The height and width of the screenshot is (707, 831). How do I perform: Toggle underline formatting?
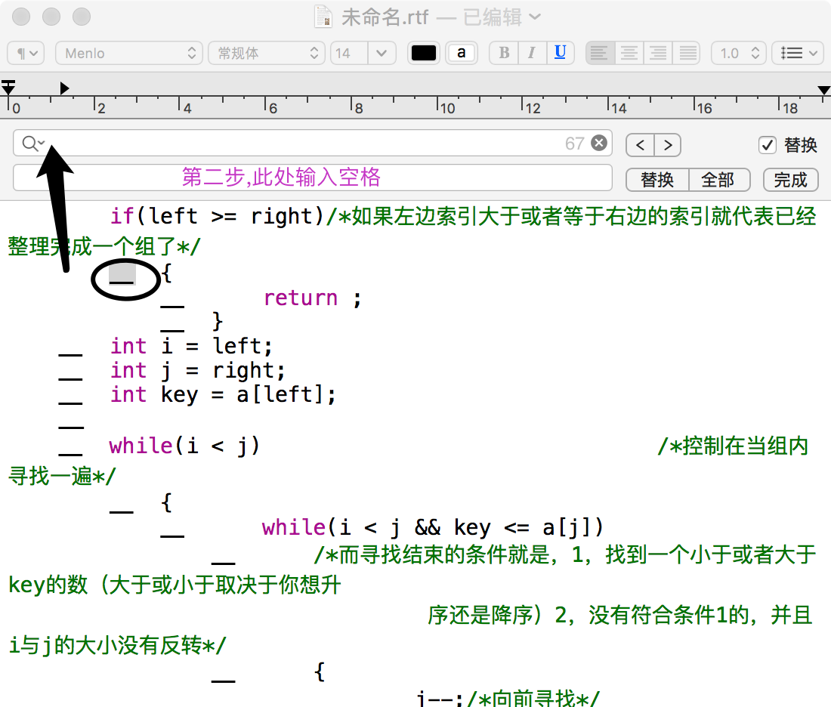coord(560,53)
